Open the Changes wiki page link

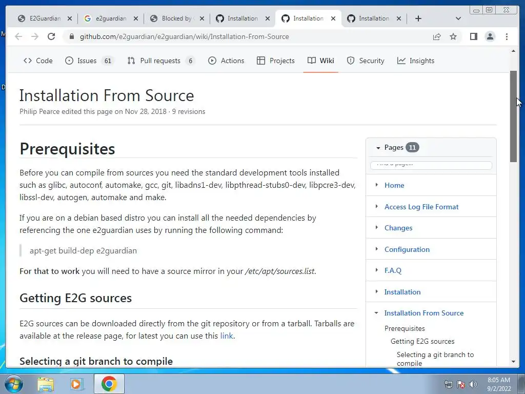point(398,228)
